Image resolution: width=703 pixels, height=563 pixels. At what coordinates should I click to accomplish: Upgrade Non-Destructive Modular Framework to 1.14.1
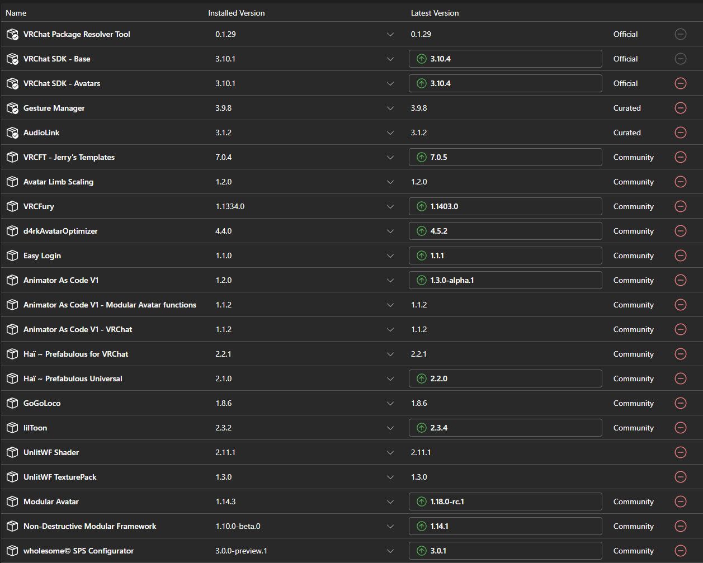coord(506,526)
